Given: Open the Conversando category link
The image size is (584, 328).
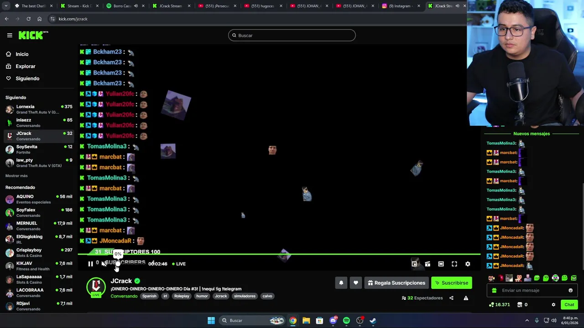Looking at the screenshot, I should tap(124, 296).
